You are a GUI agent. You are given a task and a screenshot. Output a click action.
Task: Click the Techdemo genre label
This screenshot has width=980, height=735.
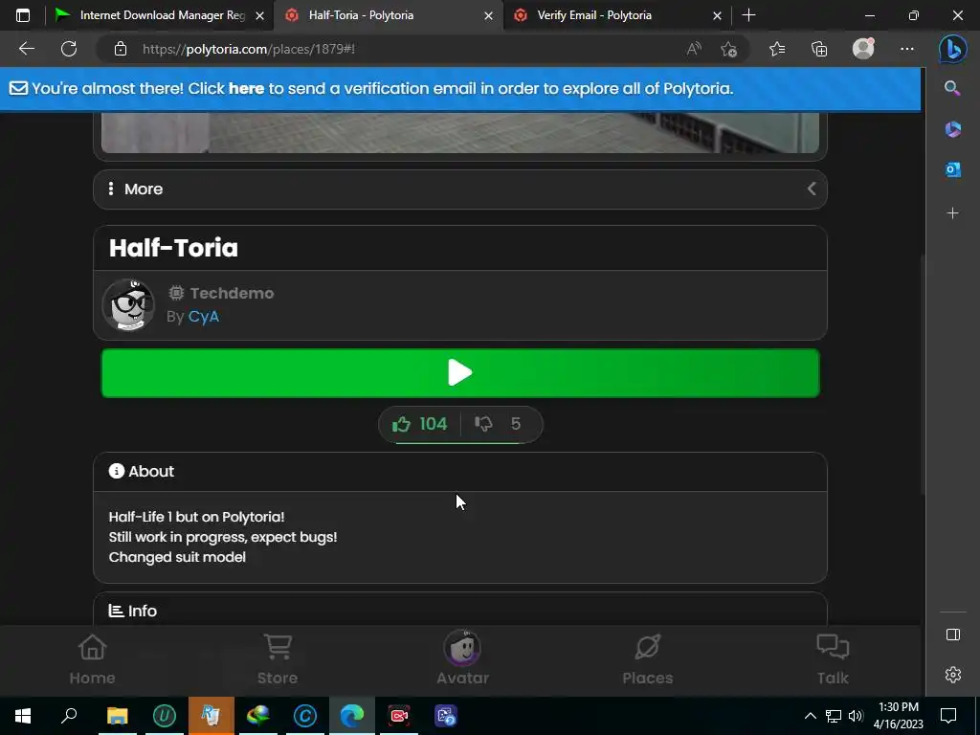pyautogui.click(x=232, y=293)
